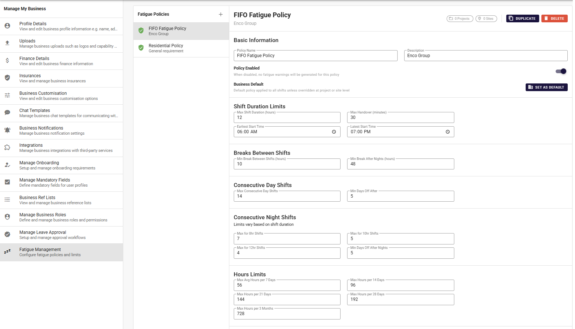This screenshot has width=575, height=329.
Task: Click the Earliest Start Time 06:00 AM value
Action: pyautogui.click(x=247, y=132)
